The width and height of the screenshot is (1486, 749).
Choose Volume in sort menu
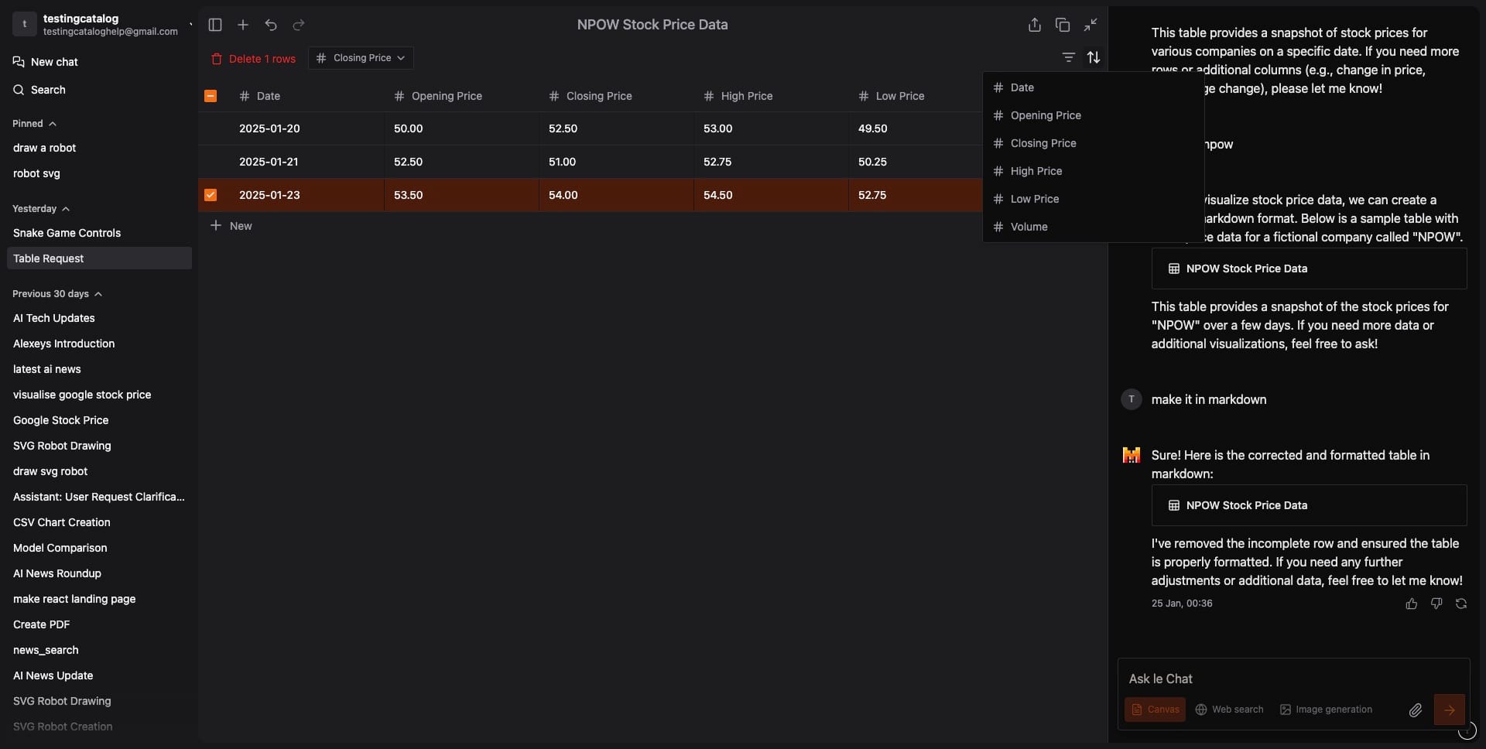click(x=1093, y=227)
